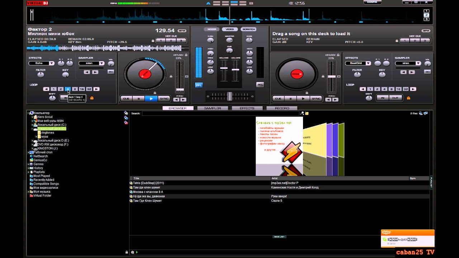Enable the right PFL button in the mixer
459x258 pixels.
coord(260,85)
